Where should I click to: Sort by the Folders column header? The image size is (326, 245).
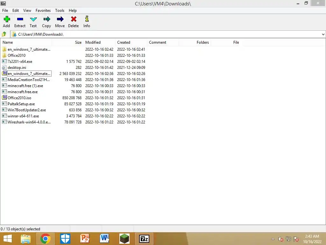[x=195, y=42]
